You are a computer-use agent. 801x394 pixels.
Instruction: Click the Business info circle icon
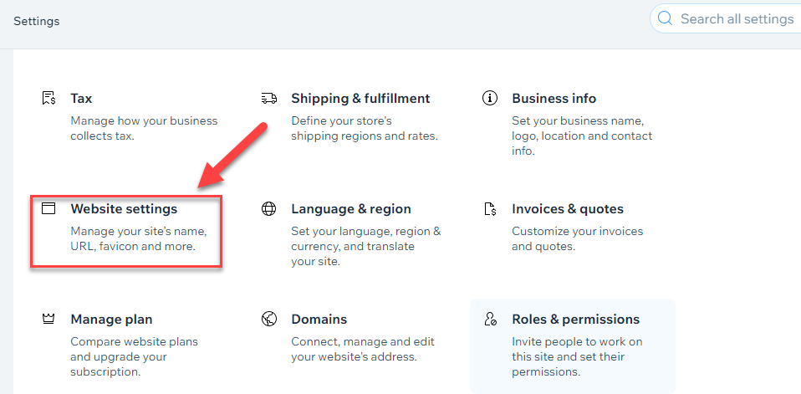click(490, 98)
